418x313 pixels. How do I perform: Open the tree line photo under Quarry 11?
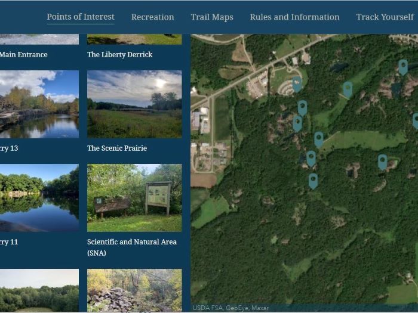pyautogui.click(x=39, y=290)
